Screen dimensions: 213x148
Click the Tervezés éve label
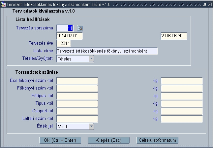pos(41,43)
